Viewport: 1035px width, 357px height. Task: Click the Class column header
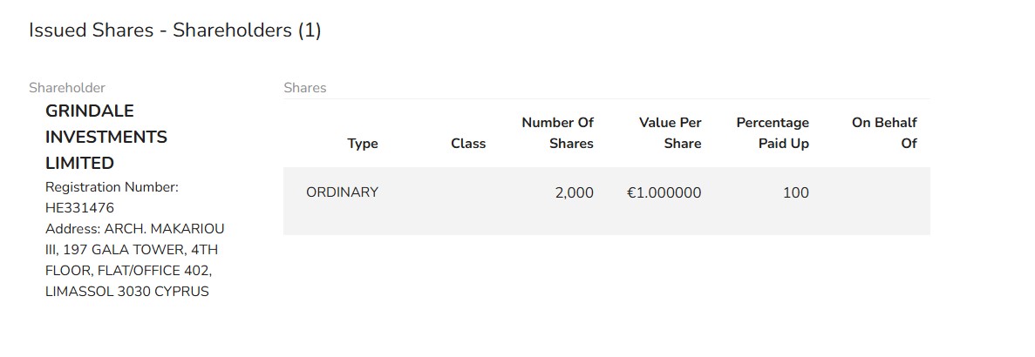click(468, 144)
